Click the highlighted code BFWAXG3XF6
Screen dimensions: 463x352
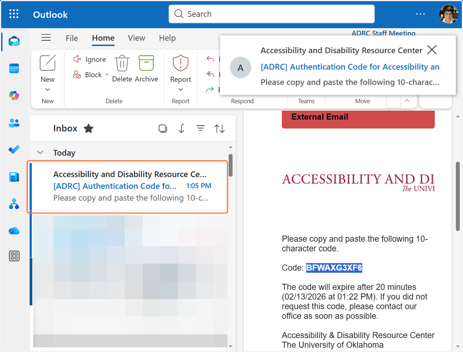334,268
